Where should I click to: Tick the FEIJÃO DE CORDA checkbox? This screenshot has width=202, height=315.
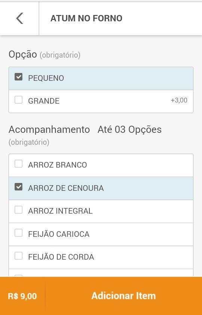pos(18,256)
